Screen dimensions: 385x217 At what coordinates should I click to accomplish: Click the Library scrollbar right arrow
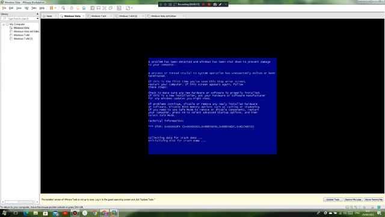click(x=37, y=202)
